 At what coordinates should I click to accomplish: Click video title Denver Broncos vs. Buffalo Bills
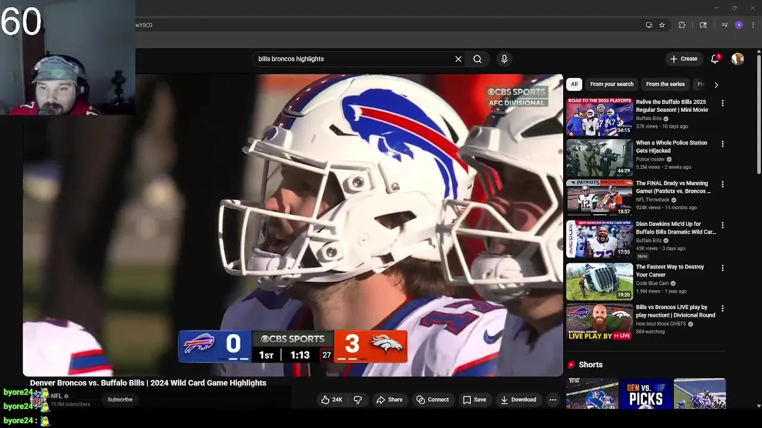coord(148,383)
